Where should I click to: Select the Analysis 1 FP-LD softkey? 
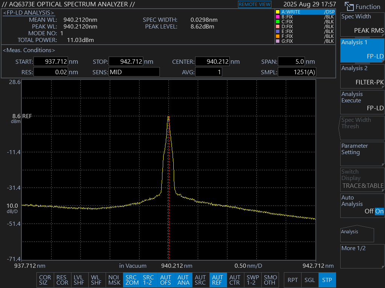pos(362,50)
